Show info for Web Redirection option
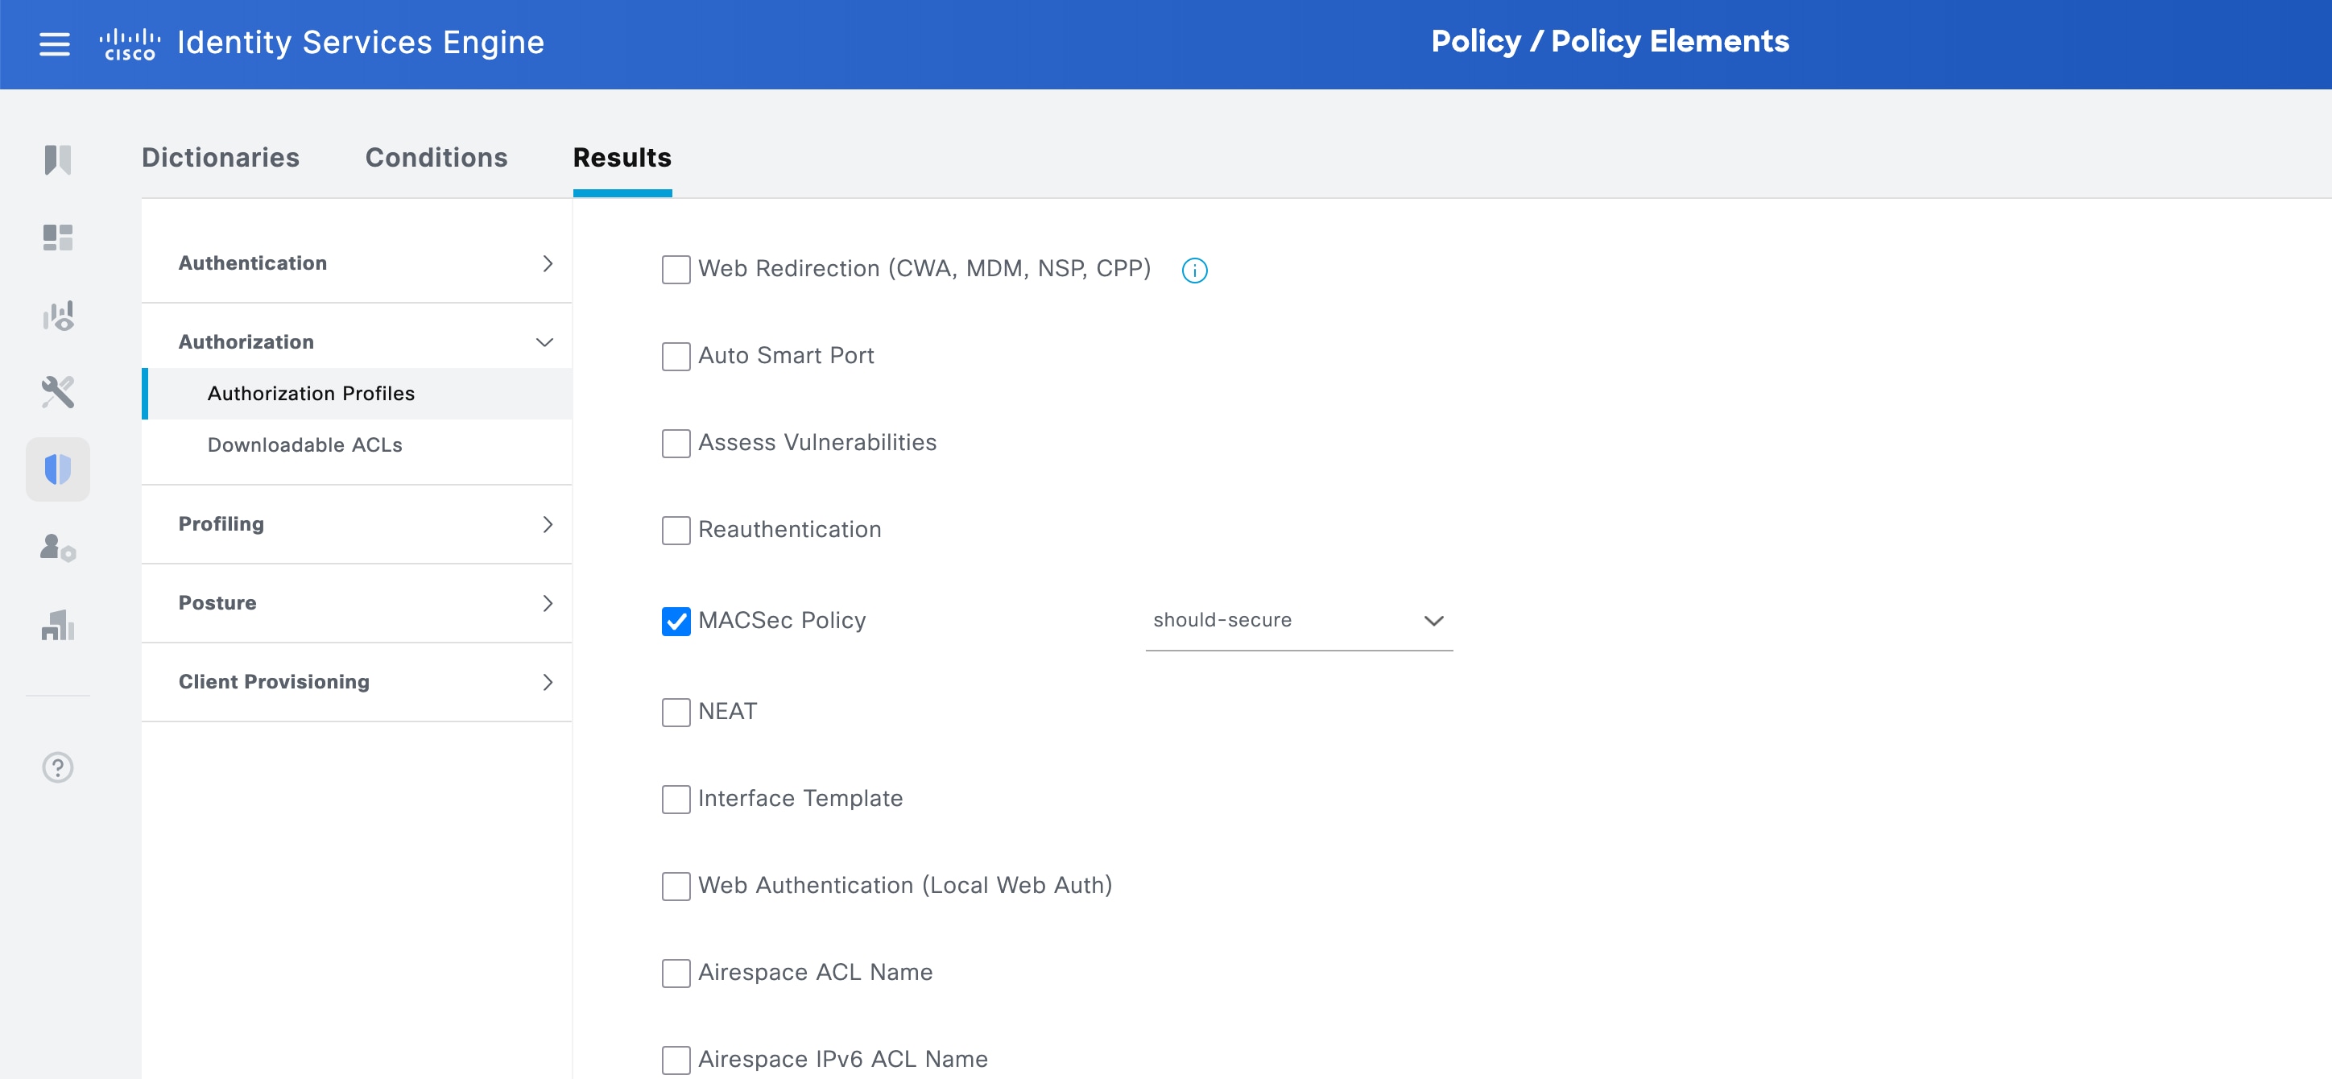The image size is (2332, 1079). click(1194, 271)
